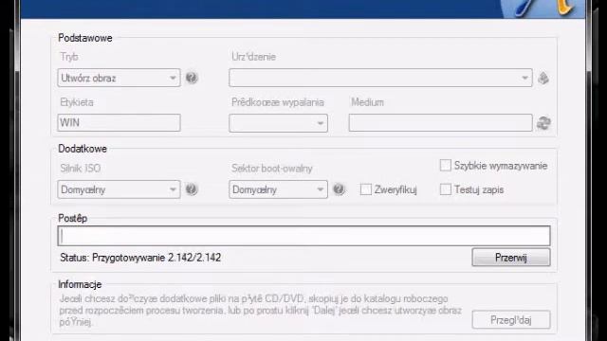Viewport: 607px width, 341px height.
Task: Click the Informacje group label
Action: [80, 284]
